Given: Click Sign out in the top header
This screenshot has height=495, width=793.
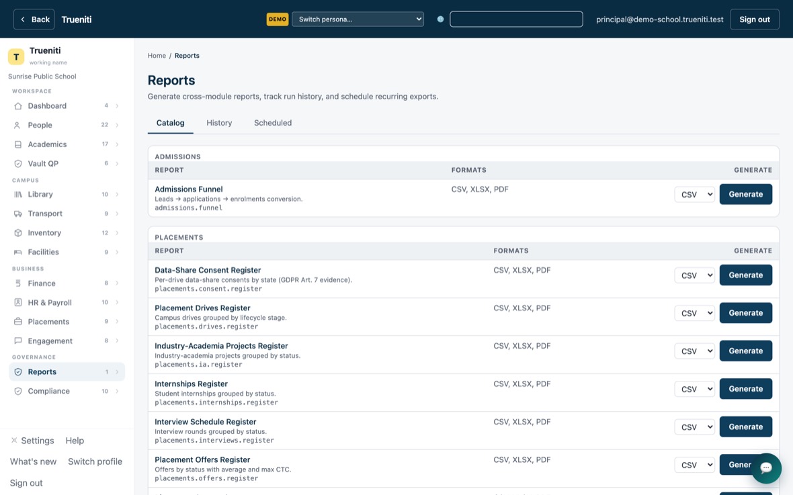Looking at the screenshot, I should (755, 19).
